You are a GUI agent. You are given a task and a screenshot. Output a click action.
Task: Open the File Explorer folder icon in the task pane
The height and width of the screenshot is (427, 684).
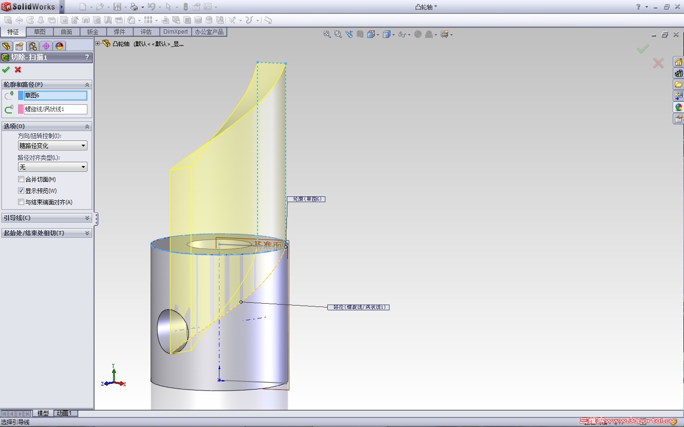tap(678, 84)
